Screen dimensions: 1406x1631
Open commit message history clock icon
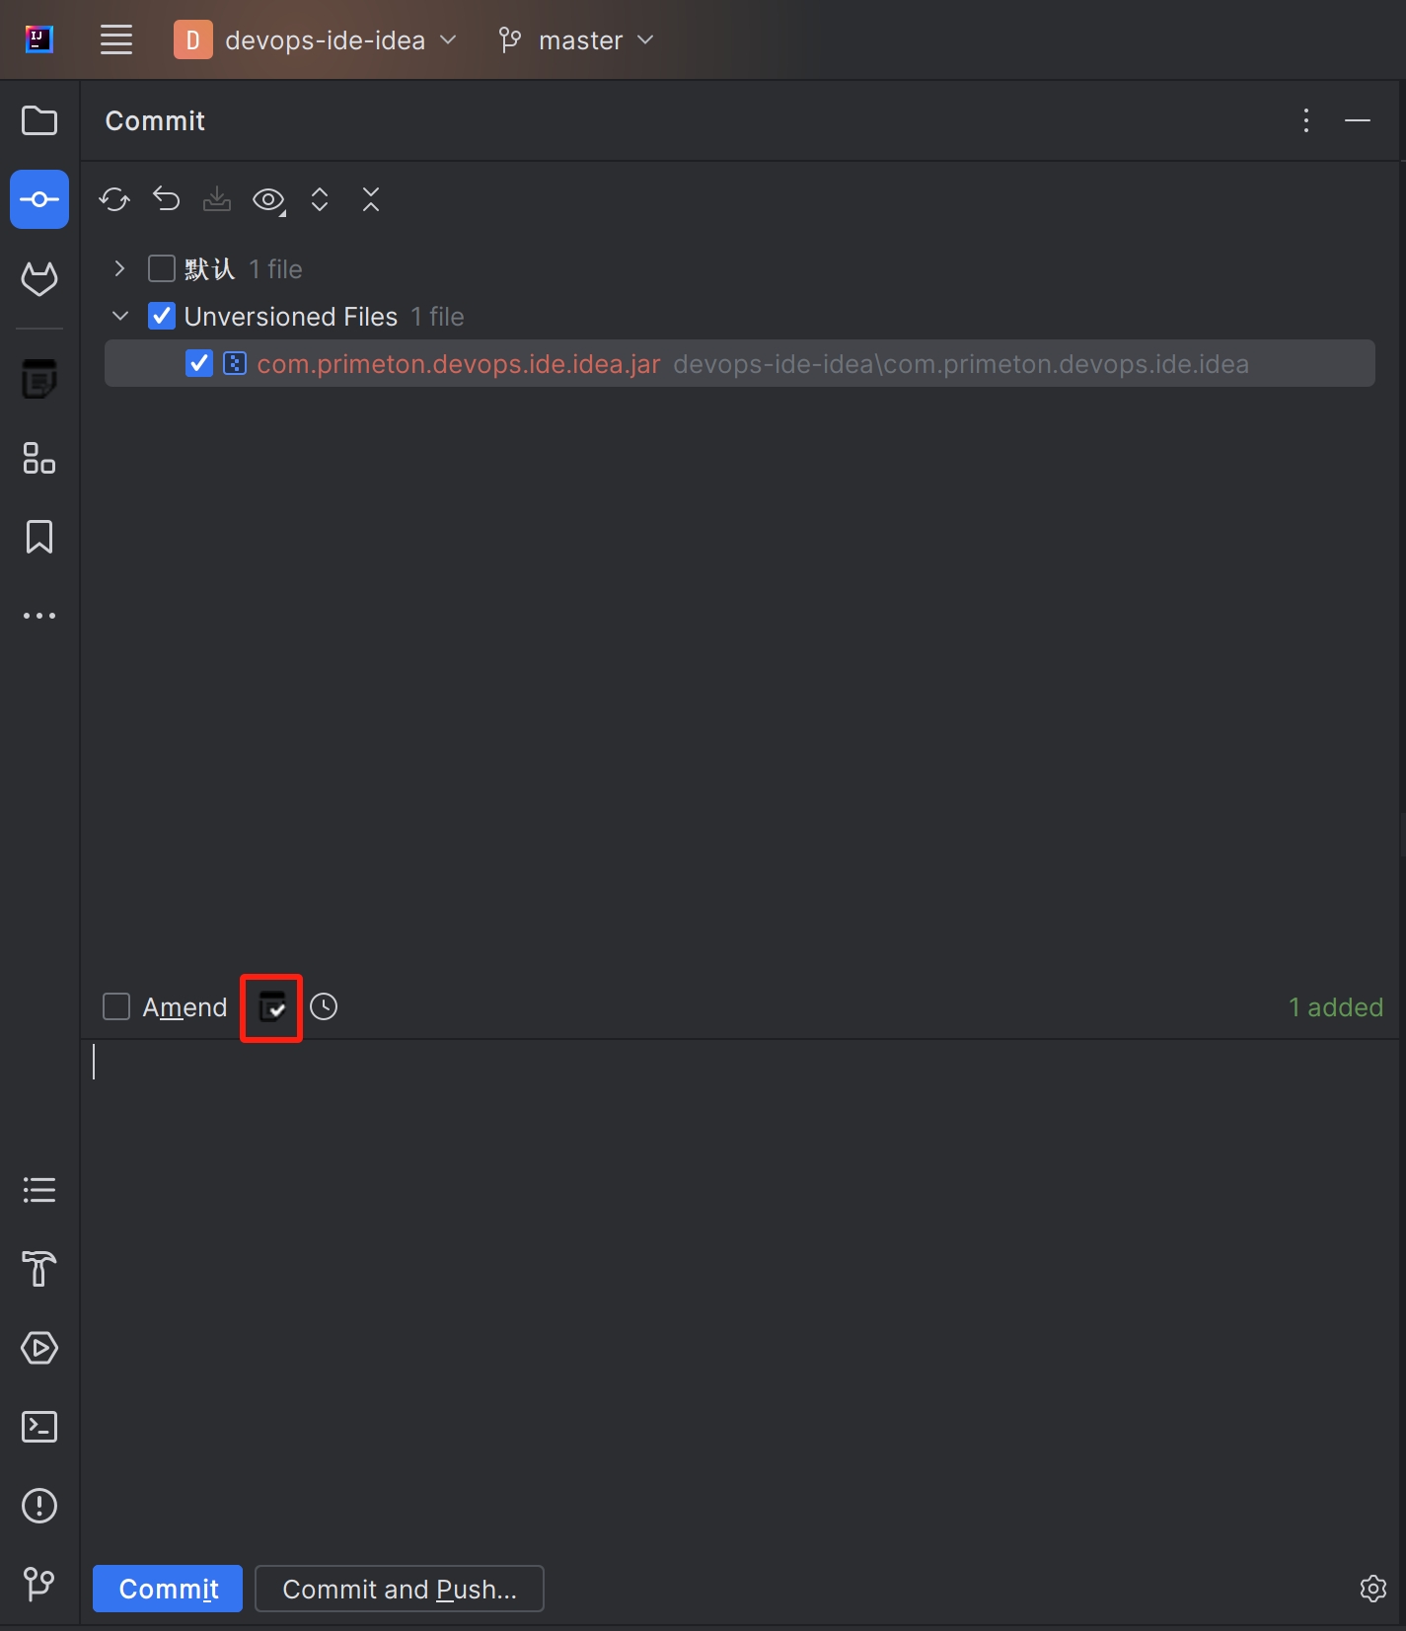324,1007
